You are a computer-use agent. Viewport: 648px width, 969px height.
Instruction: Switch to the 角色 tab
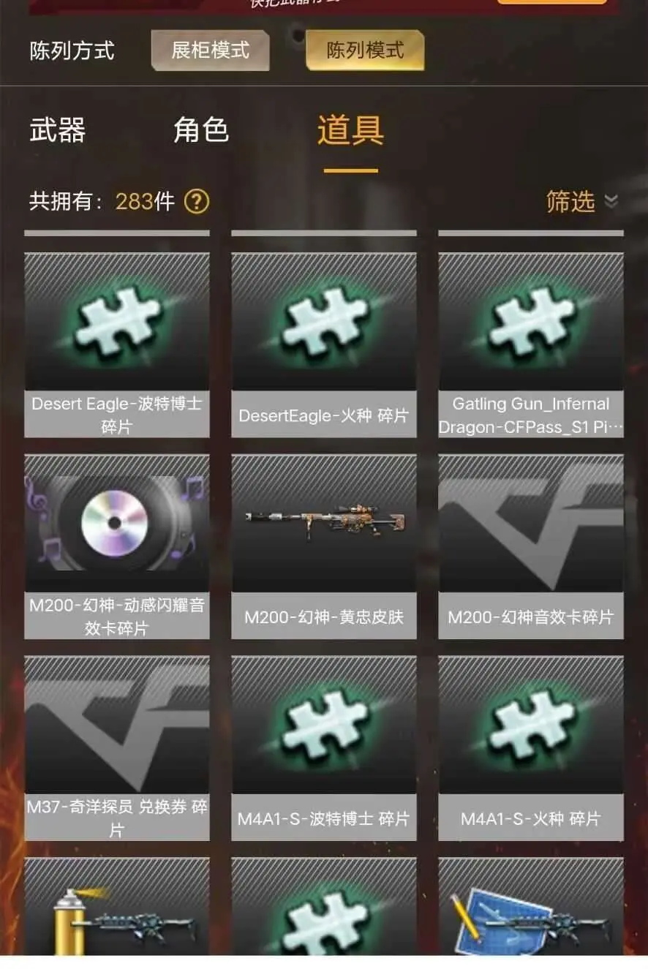201,130
